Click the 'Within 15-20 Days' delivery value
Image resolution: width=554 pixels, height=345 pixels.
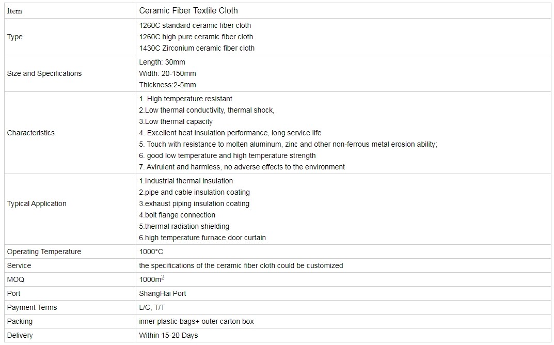[x=168, y=335]
